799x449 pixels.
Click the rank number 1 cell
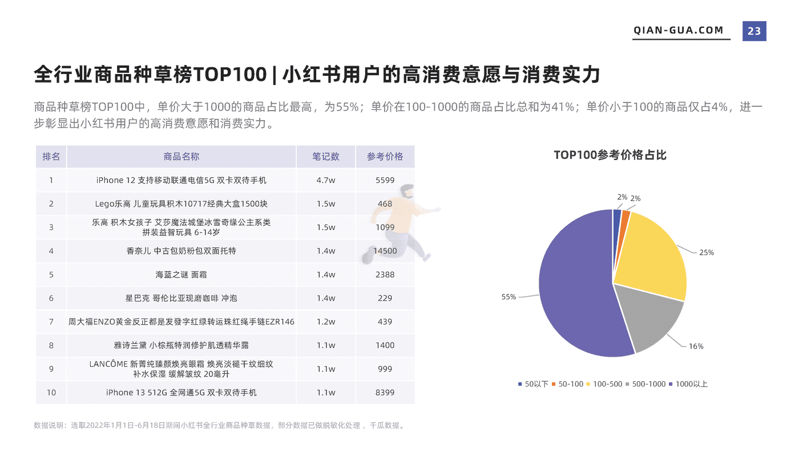coord(51,180)
